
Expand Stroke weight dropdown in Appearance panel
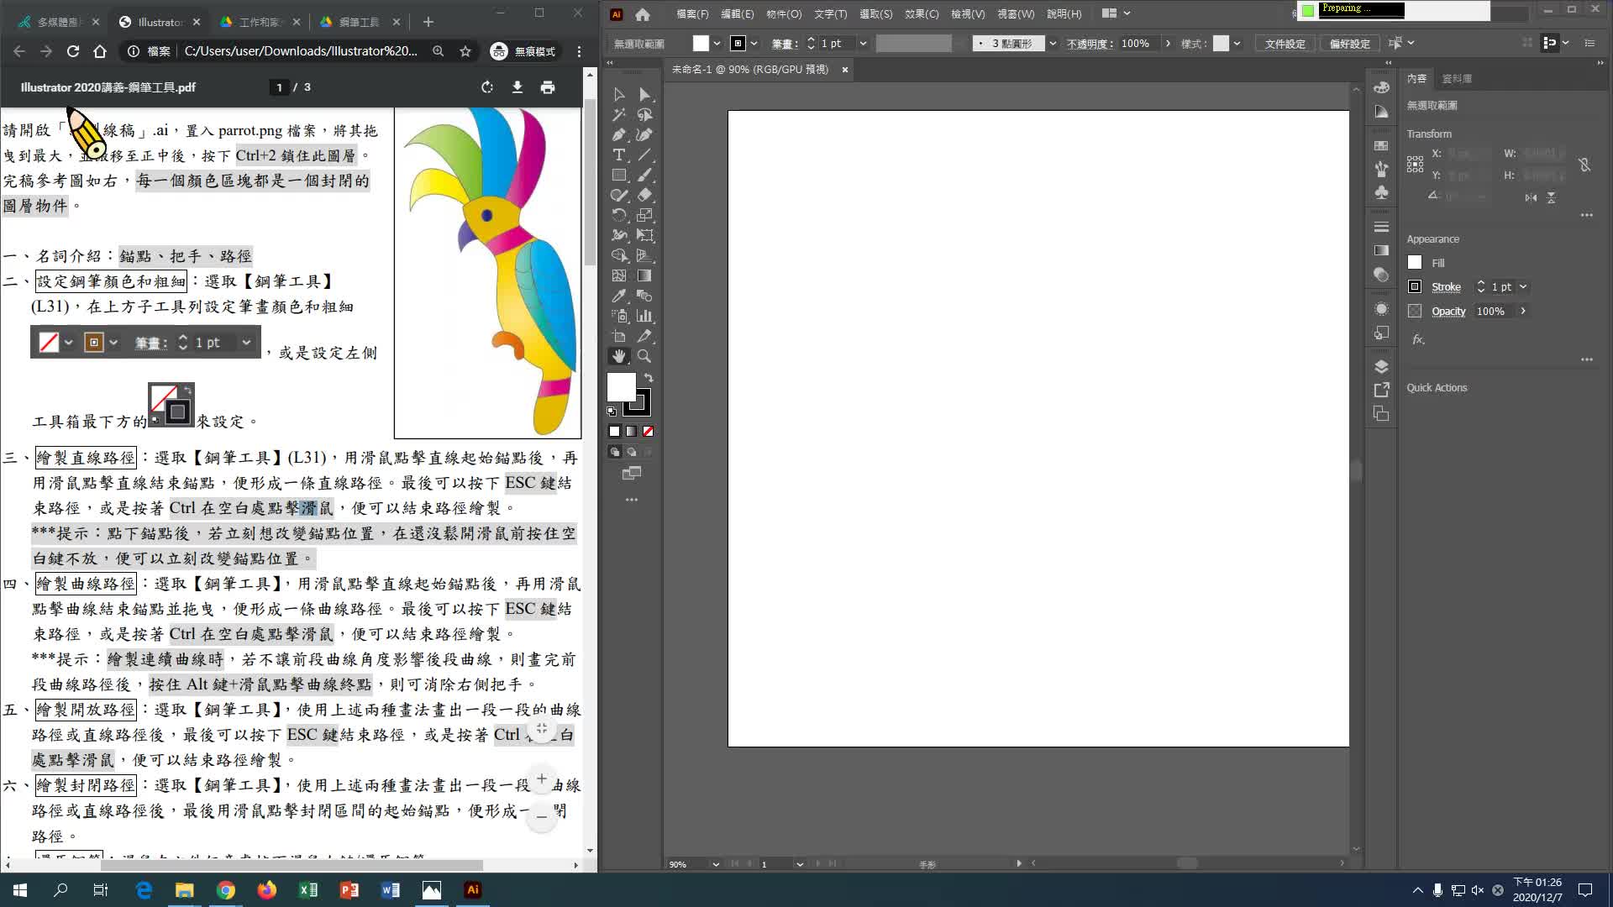point(1523,287)
